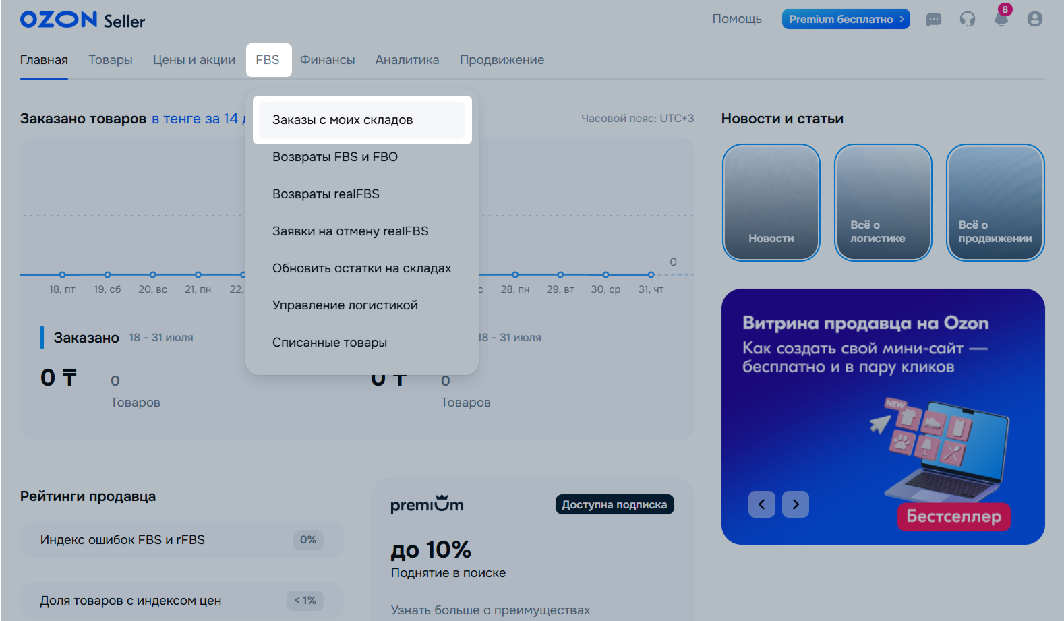Open the Цены и акции tab
1064x621 pixels.
click(x=194, y=60)
